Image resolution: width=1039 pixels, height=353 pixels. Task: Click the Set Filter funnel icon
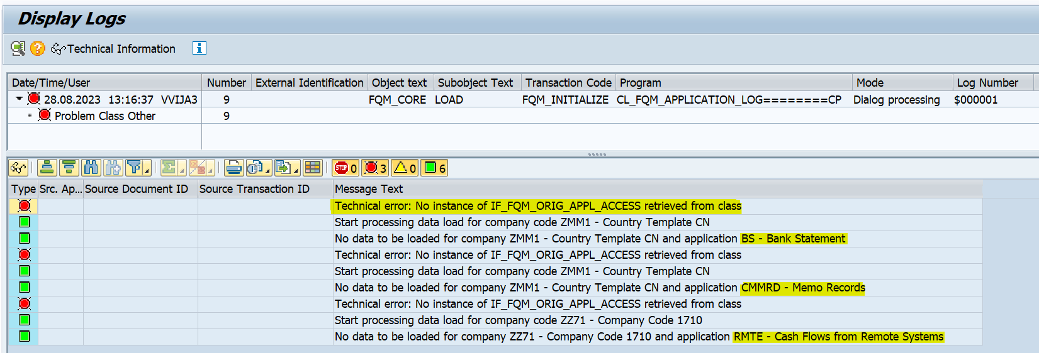[x=133, y=168]
